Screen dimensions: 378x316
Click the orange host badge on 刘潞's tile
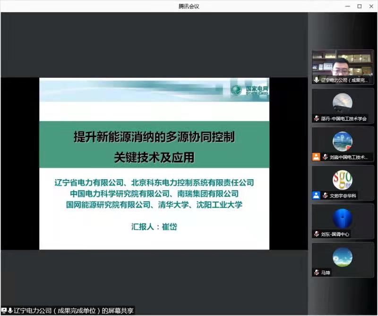(316, 157)
